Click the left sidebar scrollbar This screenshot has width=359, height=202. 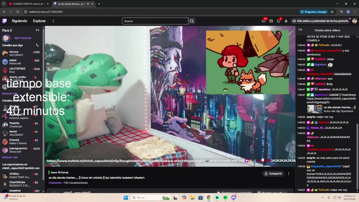pyautogui.click(x=43, y=104)
